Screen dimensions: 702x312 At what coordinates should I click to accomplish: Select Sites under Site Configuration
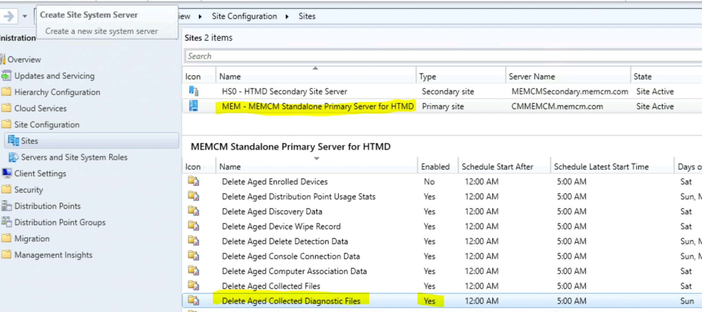[x=29, y=141]
